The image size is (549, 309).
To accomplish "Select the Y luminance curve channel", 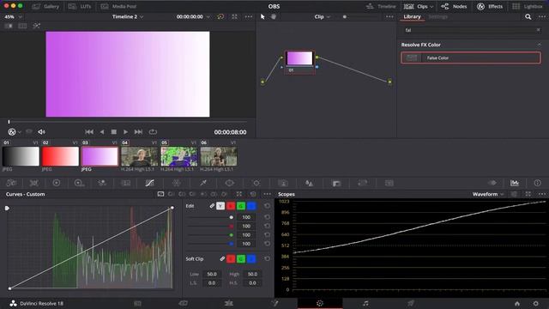I will tap(220, 206).
